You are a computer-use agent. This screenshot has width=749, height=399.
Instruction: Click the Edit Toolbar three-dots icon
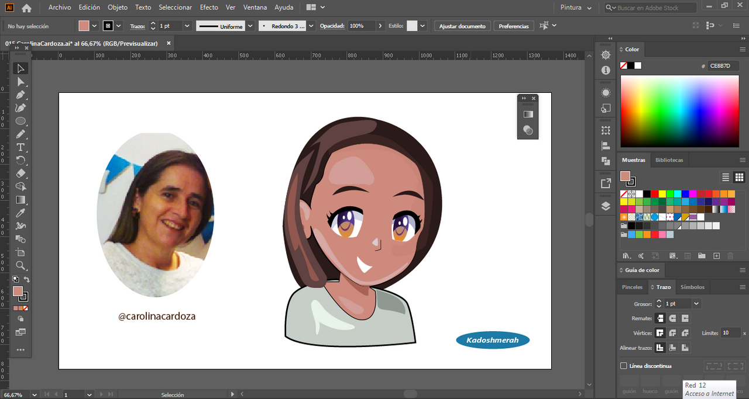(x=20, y=350)
